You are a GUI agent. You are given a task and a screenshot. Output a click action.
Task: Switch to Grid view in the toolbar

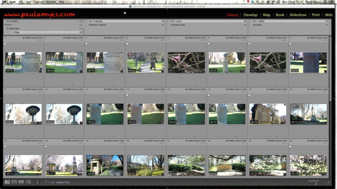(7, 182)
